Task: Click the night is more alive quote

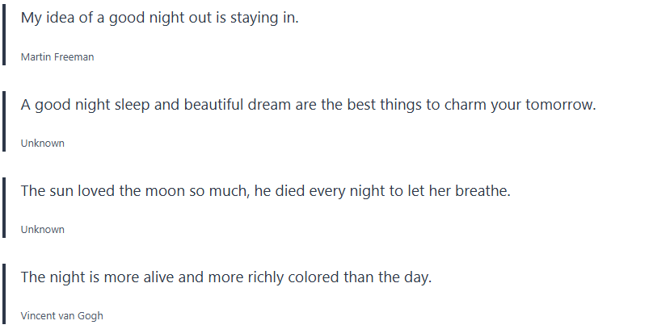Action: pos(226,277)
